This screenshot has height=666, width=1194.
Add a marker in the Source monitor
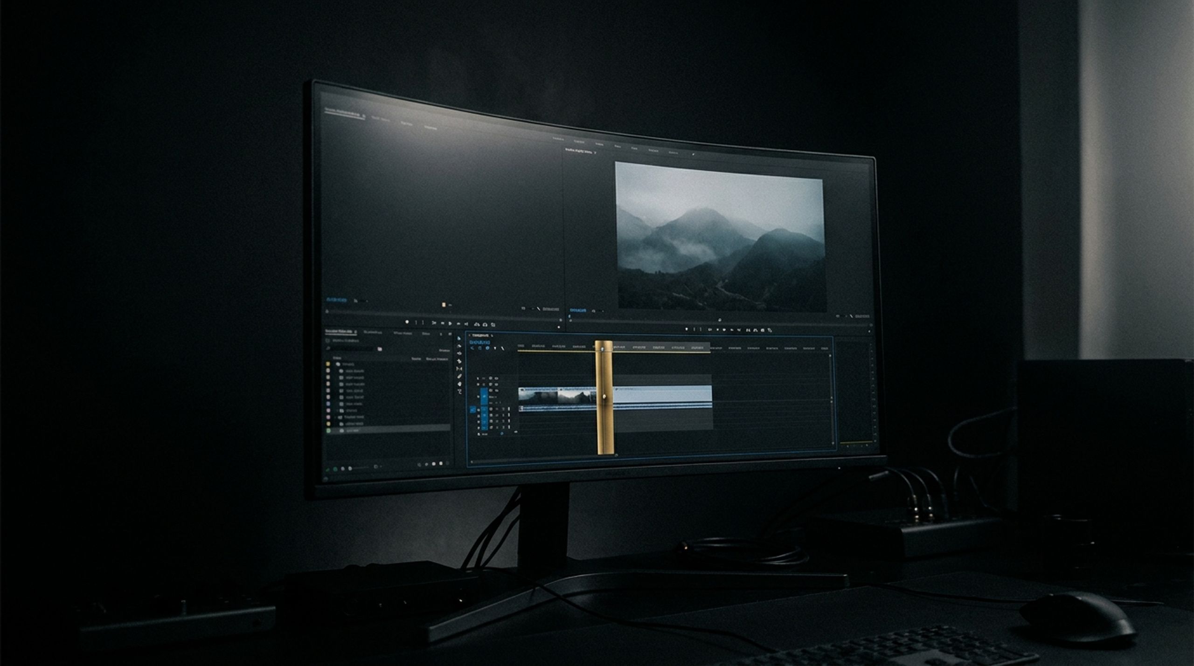(407, 322)
